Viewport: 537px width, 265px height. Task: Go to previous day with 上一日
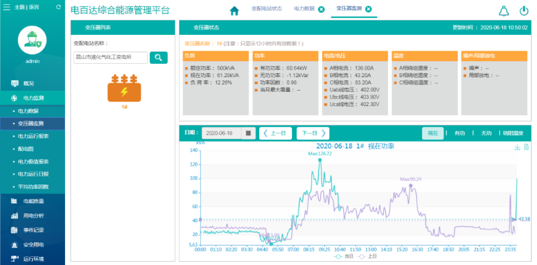(275, 134)
